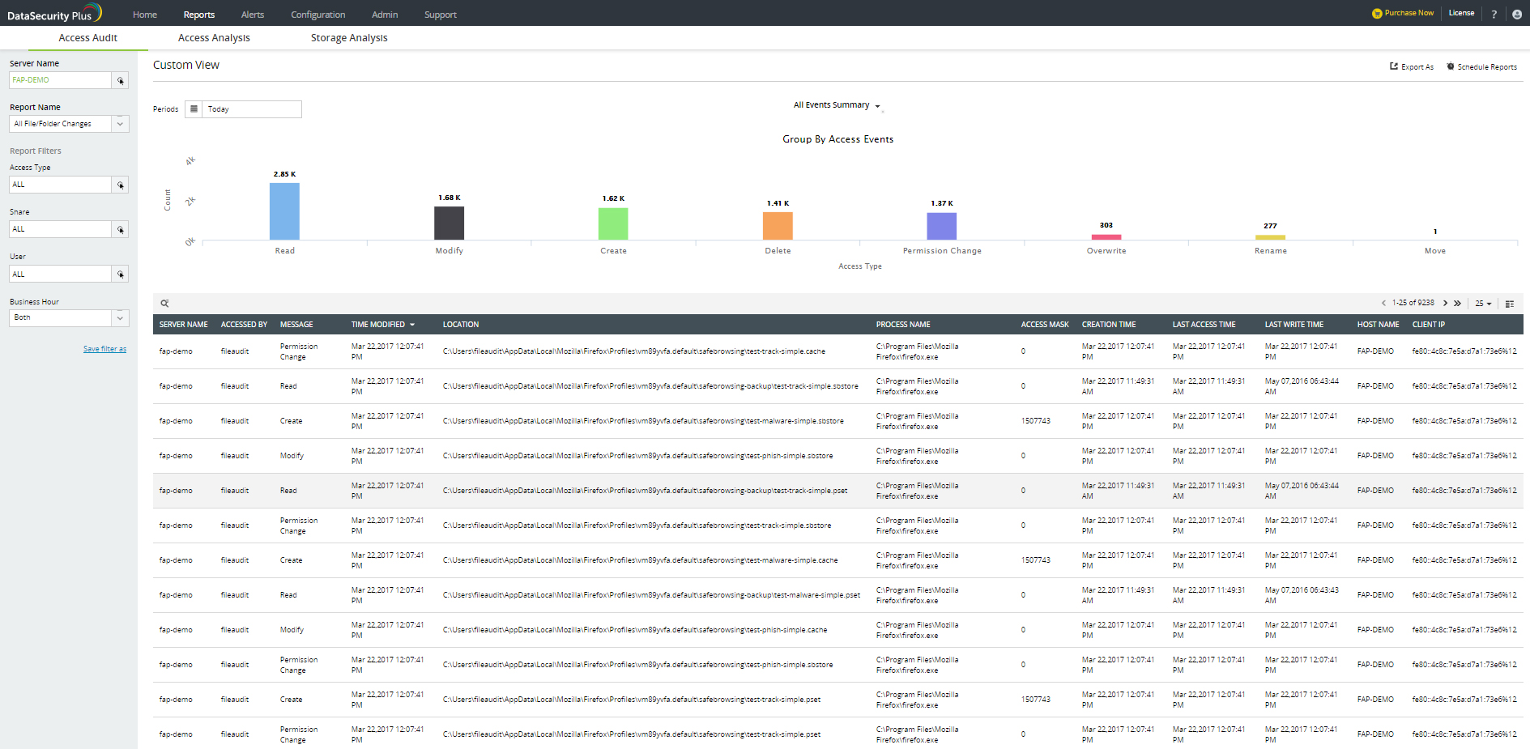Go to the next results page
Viewport: 1530px width, 749px height.
(x=1445, y=304)
